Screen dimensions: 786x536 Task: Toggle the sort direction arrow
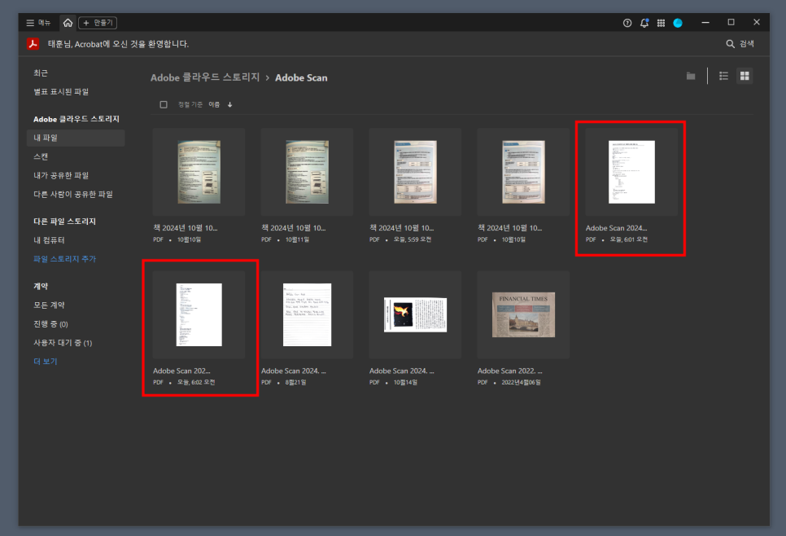click(x=229, y=104)
